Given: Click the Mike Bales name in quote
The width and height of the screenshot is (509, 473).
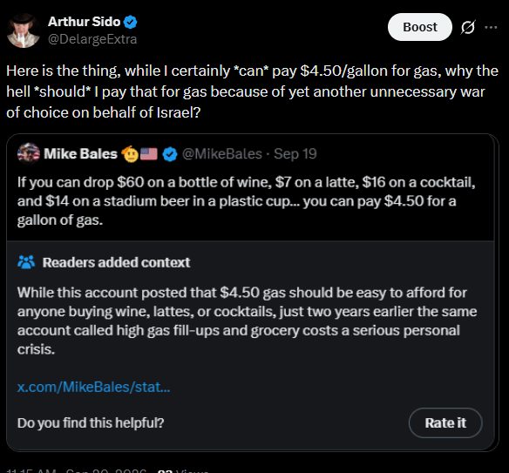Looking at the screenshot, I should point(80,154).
